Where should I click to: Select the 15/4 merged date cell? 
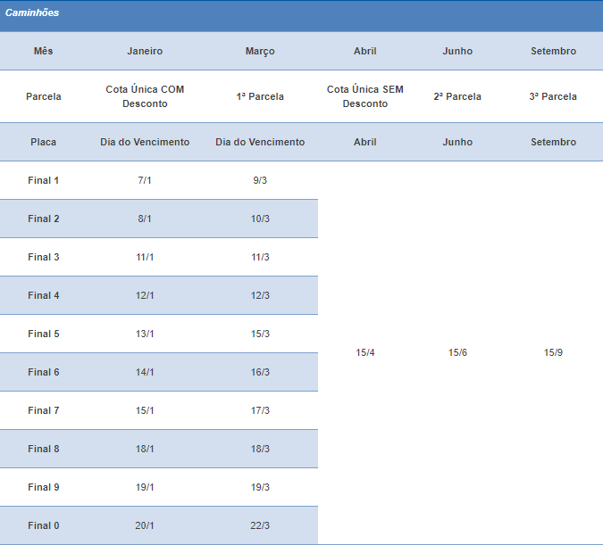(364, 352)
